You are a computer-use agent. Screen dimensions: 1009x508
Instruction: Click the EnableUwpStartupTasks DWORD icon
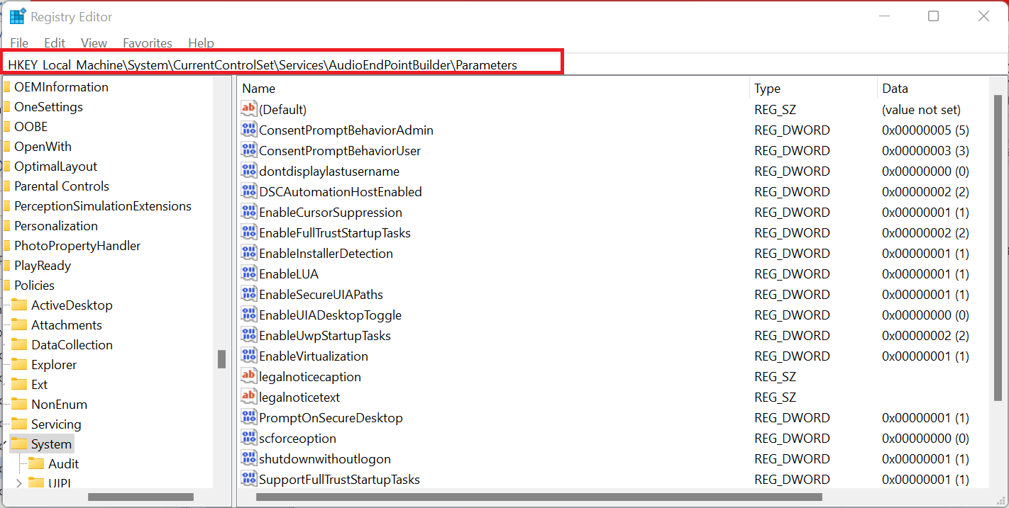click(x=248, y=335)
